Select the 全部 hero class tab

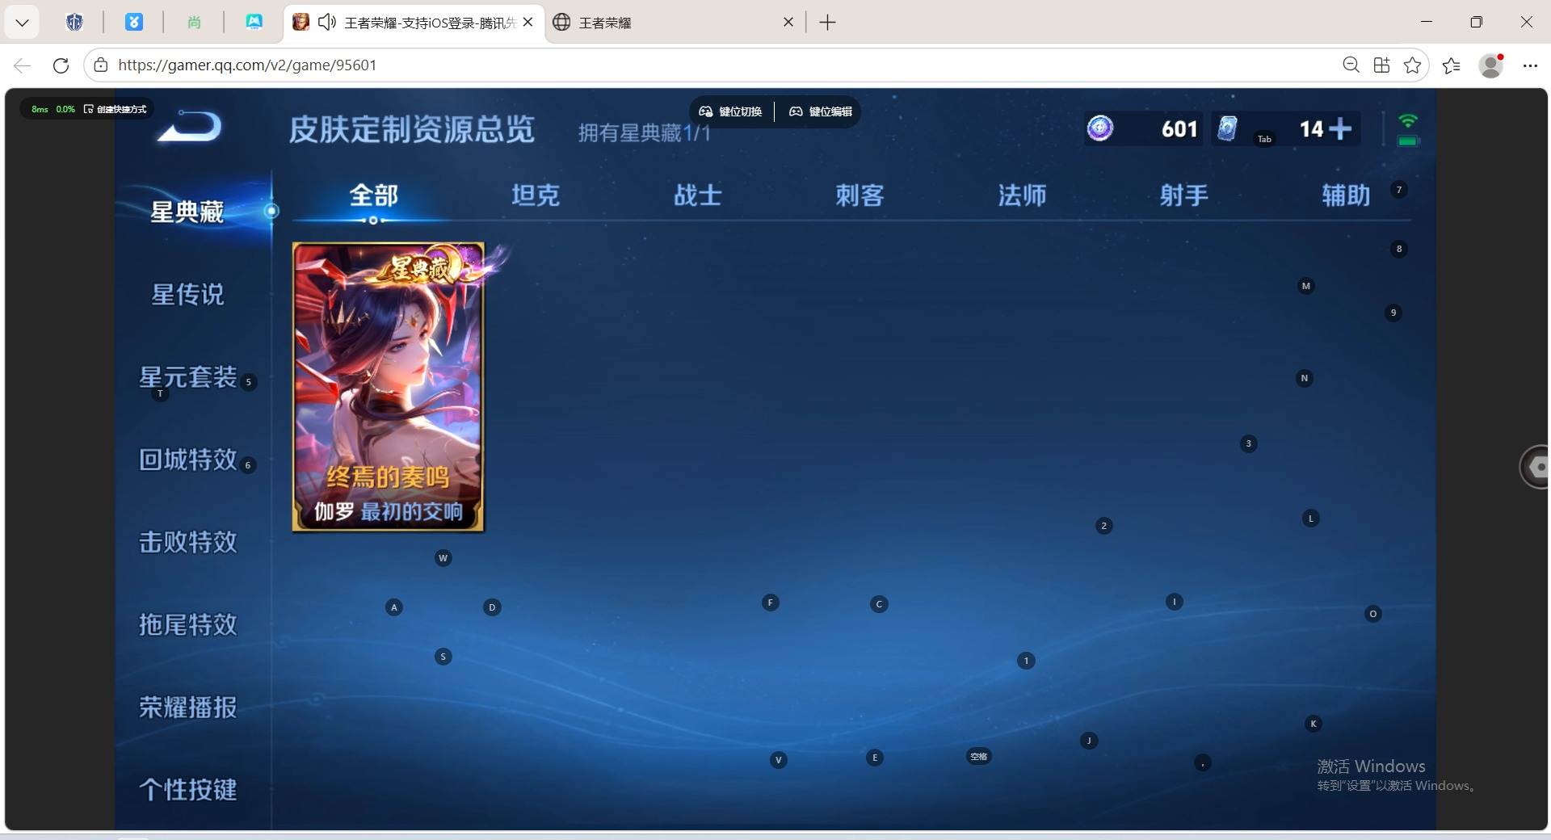coord(373,195)
